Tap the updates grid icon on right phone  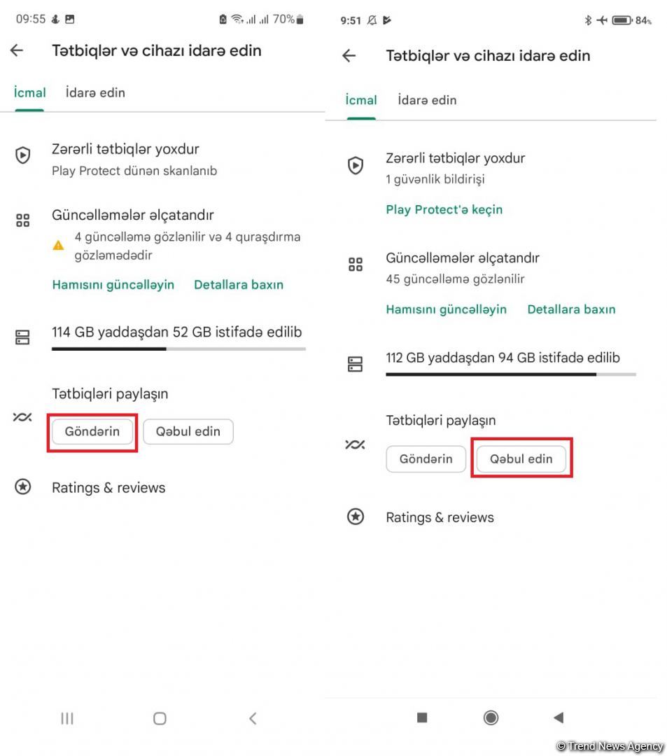[356, 265]
